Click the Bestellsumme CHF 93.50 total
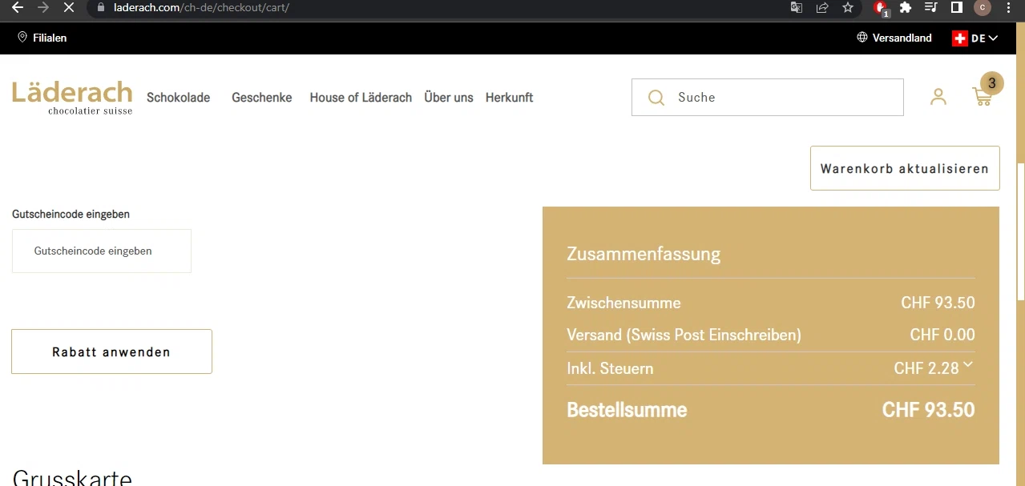1025x486 pixels. 928,410
